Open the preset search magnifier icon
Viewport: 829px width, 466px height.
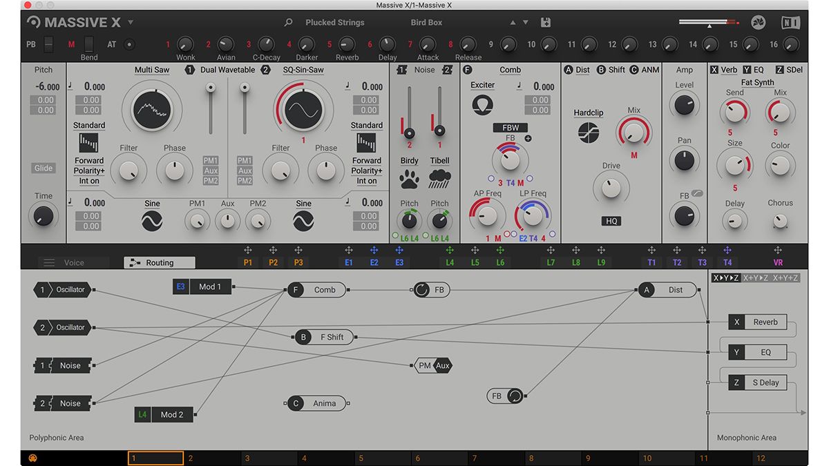point(287,22)
